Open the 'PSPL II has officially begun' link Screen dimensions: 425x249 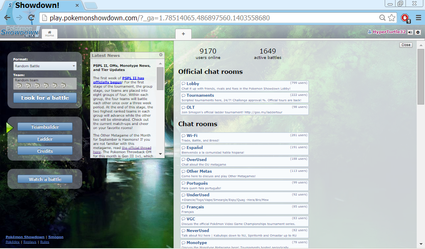(119, 80)
